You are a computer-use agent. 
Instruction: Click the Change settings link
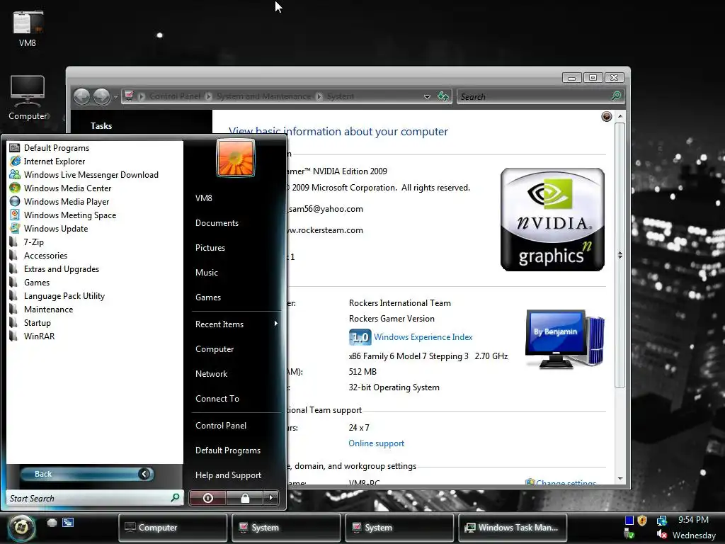coord(566,482)
